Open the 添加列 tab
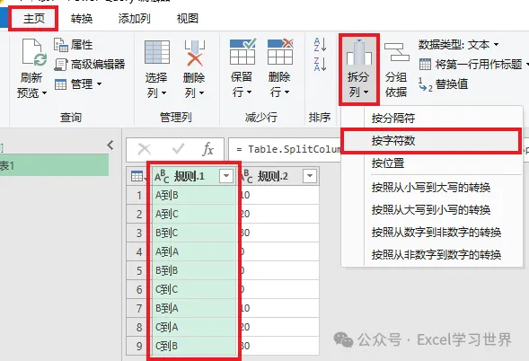Viewport: 529px width, 361px height. (x=135, y=19)
